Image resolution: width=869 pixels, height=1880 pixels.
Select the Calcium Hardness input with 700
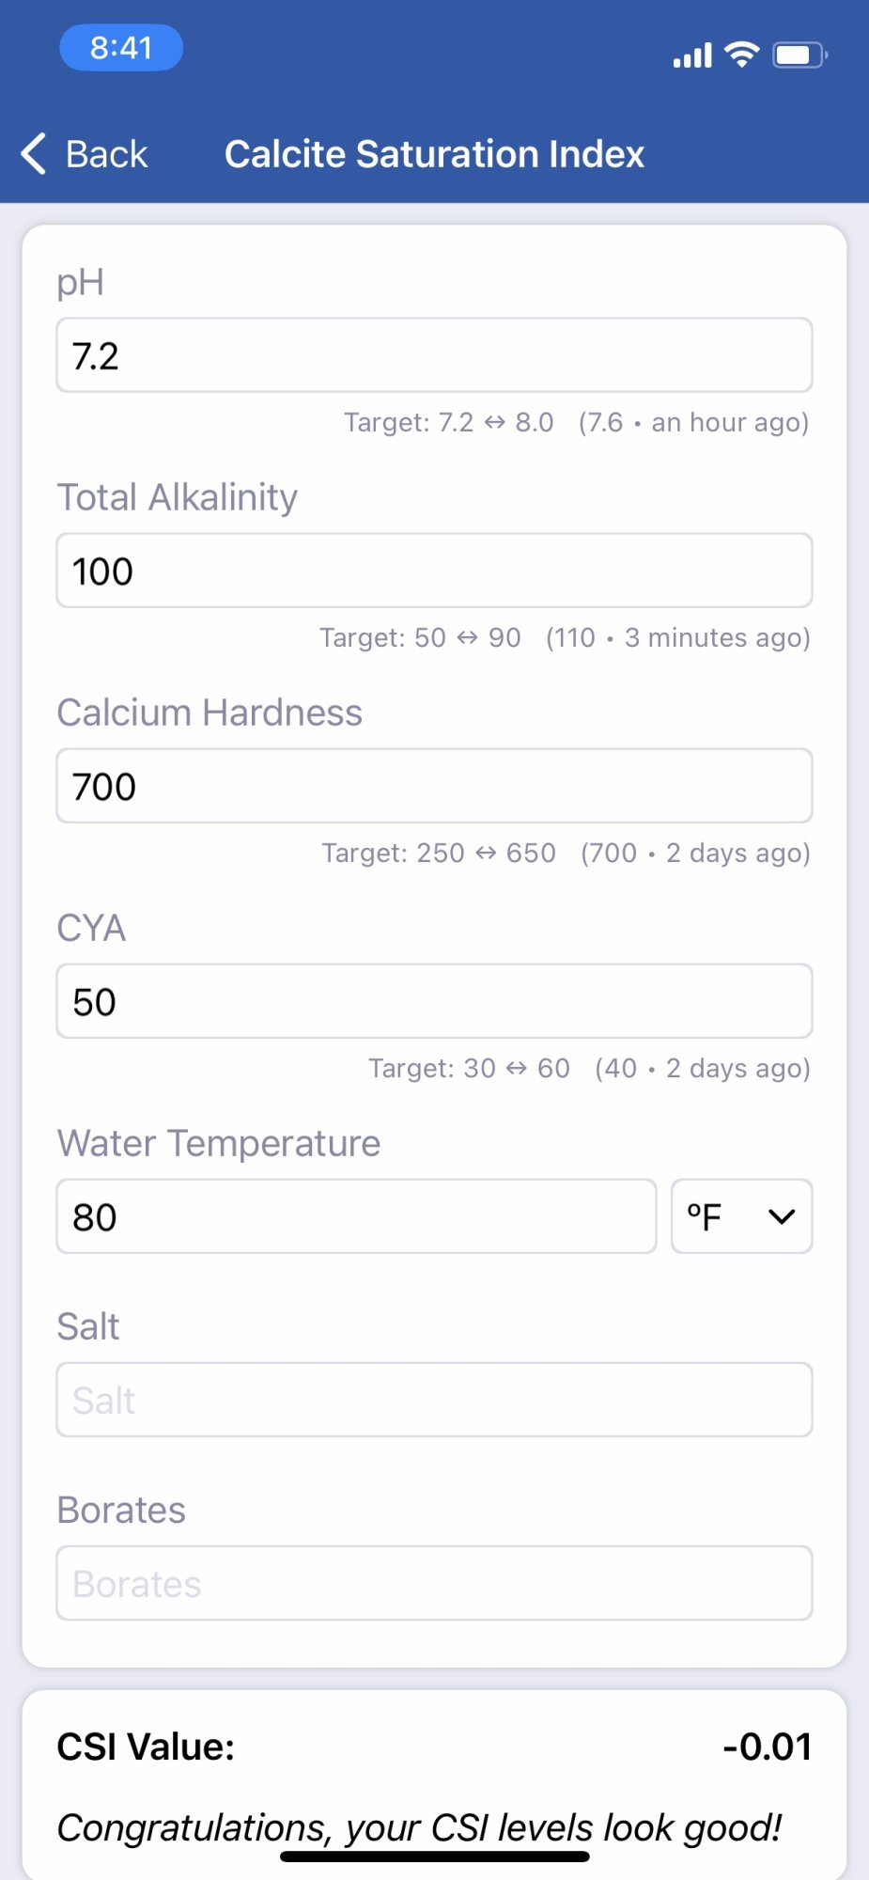point(434,786)
